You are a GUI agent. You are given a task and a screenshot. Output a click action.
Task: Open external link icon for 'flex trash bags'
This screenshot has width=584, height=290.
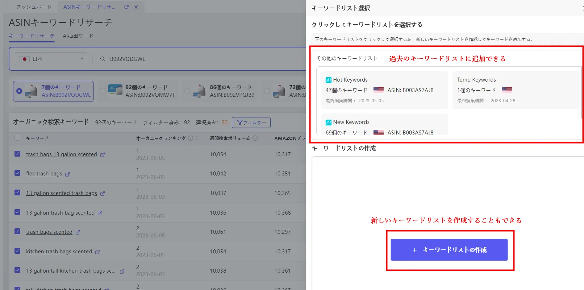[67, 174]
